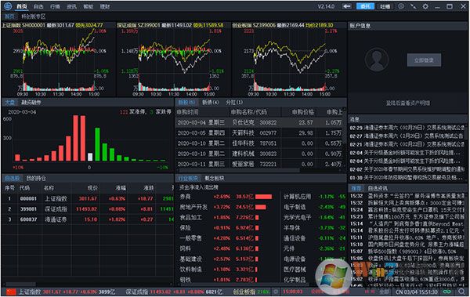Image resolution: width=470 pixels, height=297 pixels.
Task: Click the tallest green bar in distribution chart
Action: tap(97, 144)
